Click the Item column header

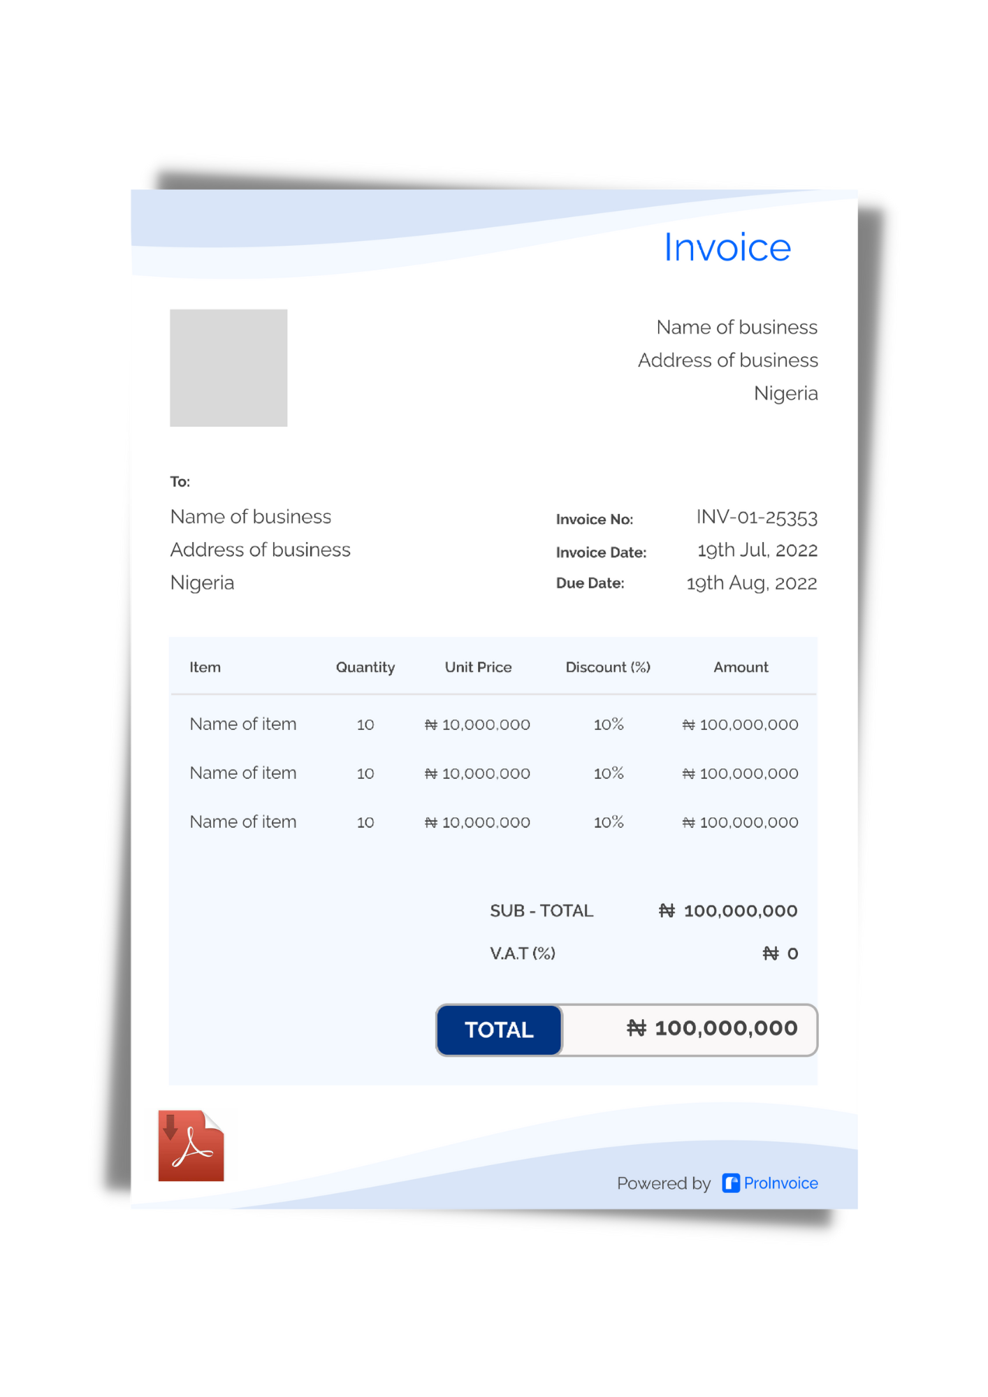pyautogui.click(x=205, y=667)
